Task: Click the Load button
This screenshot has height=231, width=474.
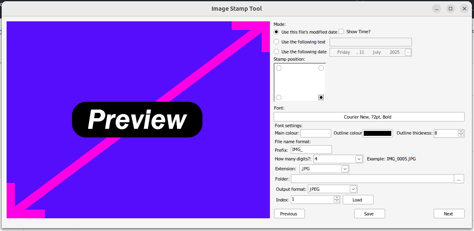Action: (358, 200)
